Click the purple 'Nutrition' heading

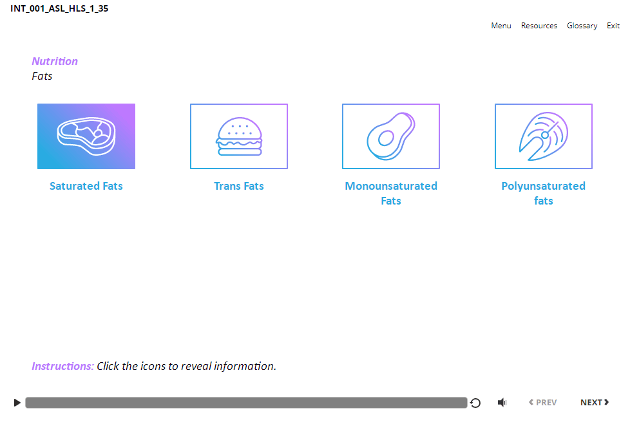click(55, 61)
